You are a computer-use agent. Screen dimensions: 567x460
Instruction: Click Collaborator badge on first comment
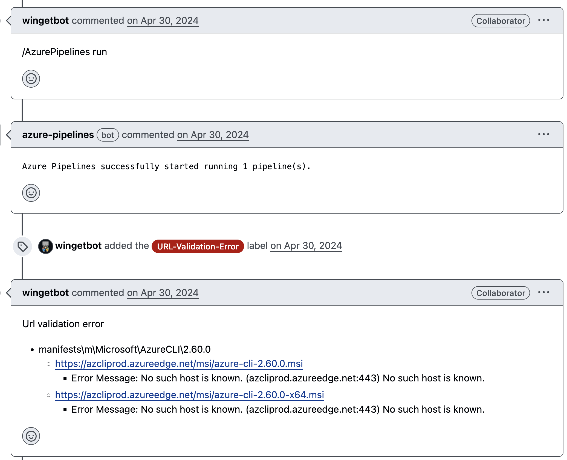pyautogui.click(x=501, y=21)
